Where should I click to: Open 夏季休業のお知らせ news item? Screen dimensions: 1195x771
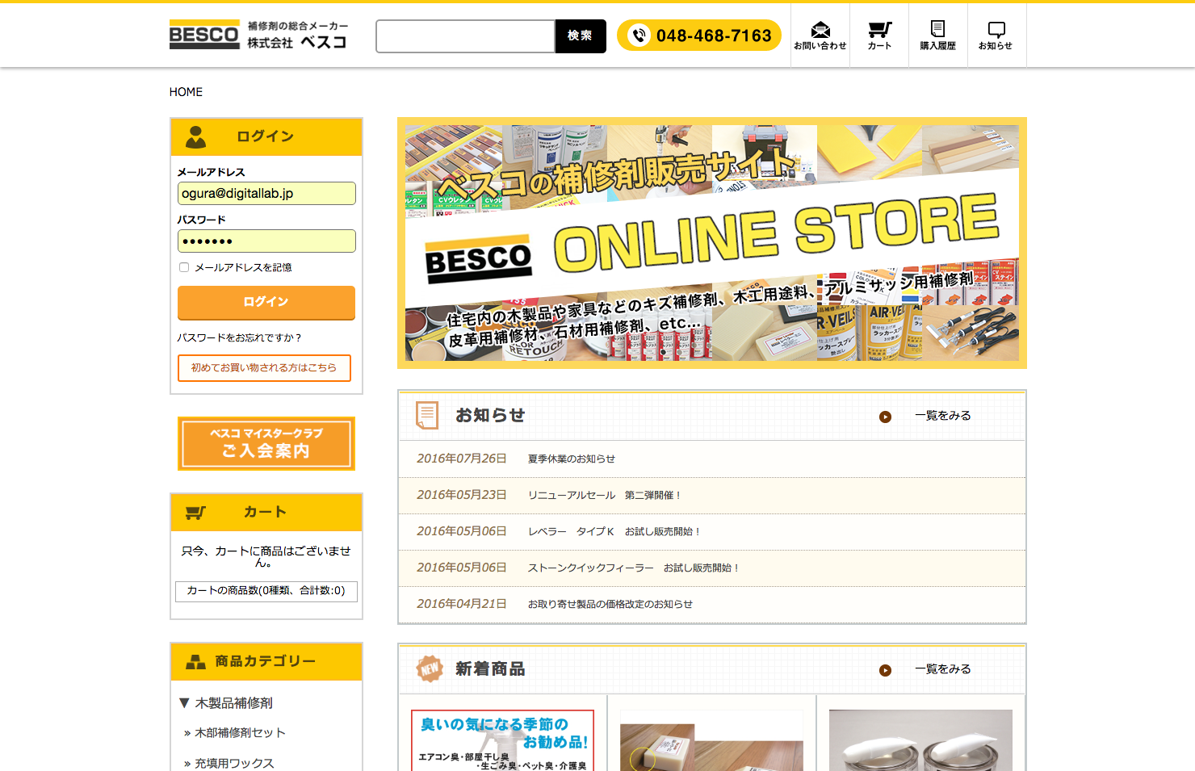point(572,459)
